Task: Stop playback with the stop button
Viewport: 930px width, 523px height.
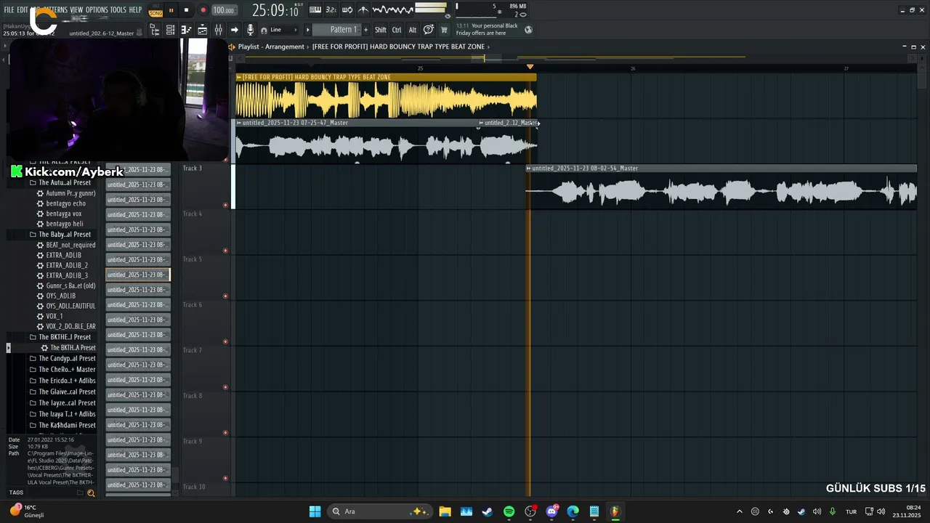Action: 187,10
